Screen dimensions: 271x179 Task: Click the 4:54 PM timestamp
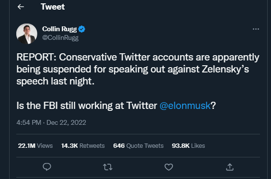pos(29,122)
